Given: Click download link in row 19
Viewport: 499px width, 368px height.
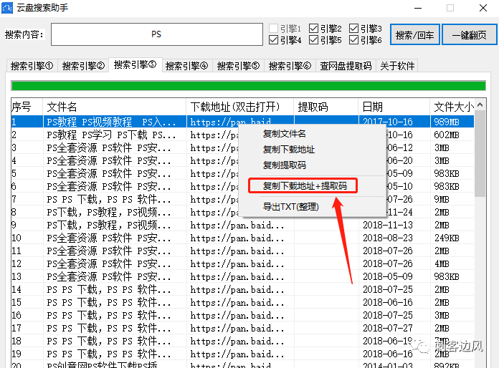Looking at the screenshot, I should (x=237, y=354).
